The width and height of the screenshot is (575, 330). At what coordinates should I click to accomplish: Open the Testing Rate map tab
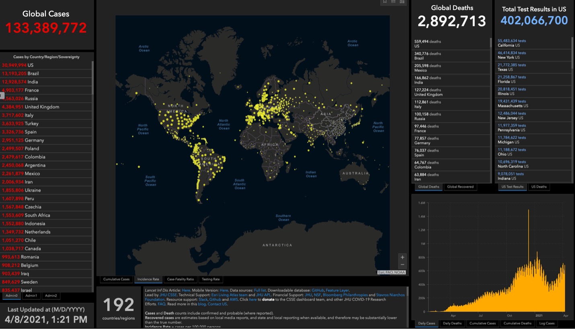point(211,279)
